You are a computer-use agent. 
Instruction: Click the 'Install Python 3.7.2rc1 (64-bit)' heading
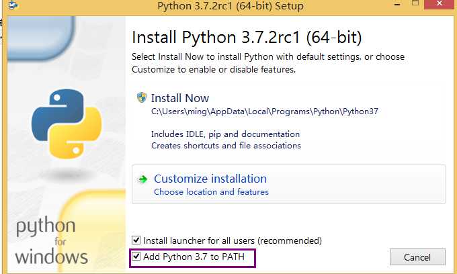point(247,37)
